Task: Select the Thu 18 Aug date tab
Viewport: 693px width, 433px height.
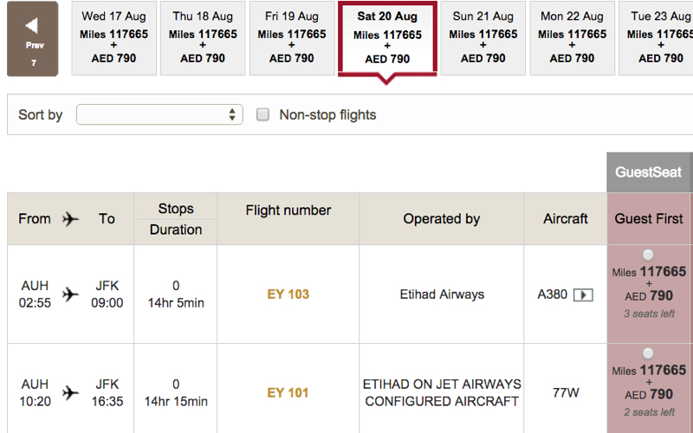Action: (x=203, y=38)
